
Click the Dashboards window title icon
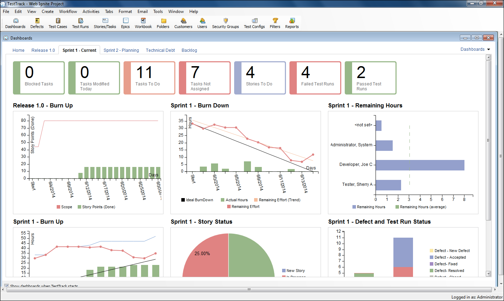[x=6, y=38]
